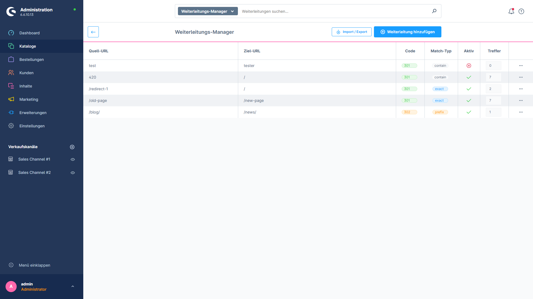Click the /news/ target URL cell
This screenshot has width=533, height=299.
317,112
